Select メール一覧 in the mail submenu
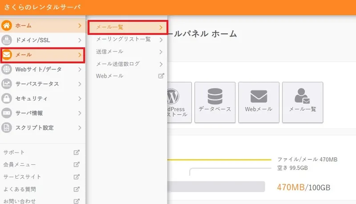The image size is (356, 204). pos(128,28)
